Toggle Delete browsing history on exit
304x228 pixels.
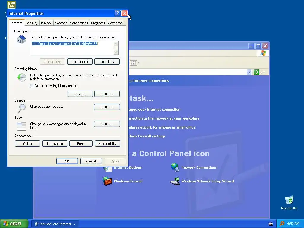point(32,86)
